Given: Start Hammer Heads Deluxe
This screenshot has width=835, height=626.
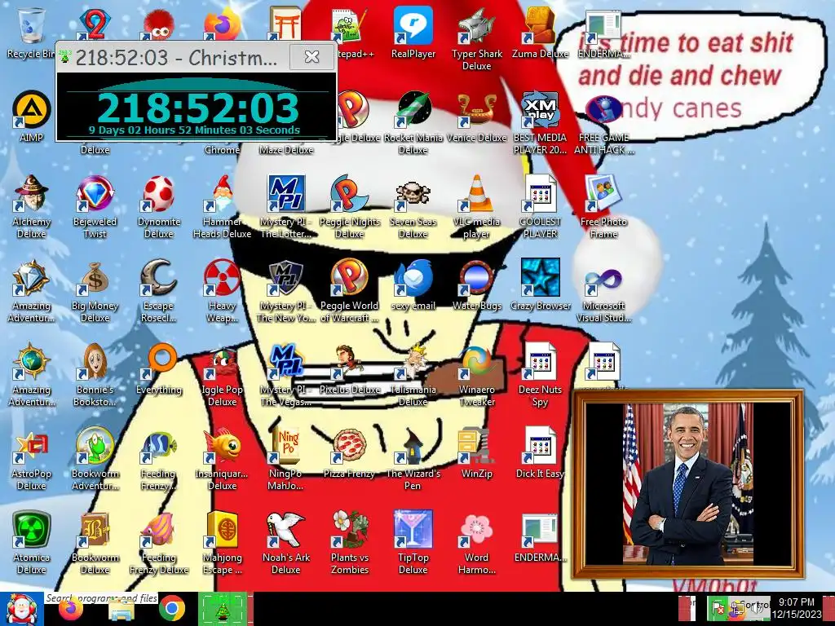Looking at the screenshot, I should point(222,208).
